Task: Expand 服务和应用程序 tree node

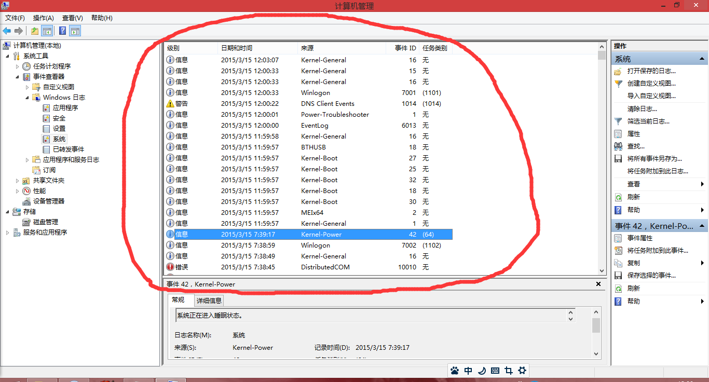Action: (7, 232)
